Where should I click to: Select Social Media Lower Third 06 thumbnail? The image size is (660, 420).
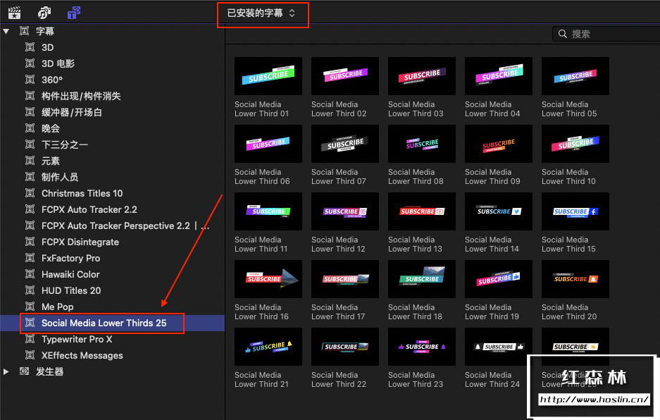tap(268, 144)
